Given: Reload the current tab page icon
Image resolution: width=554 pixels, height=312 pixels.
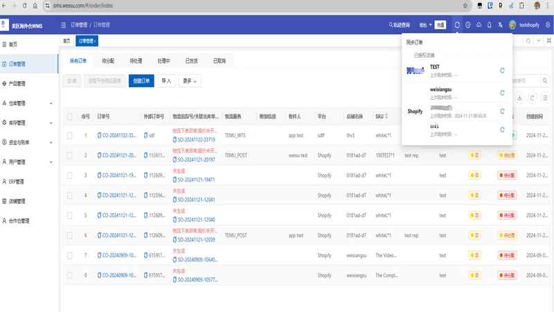Looking at the screenshot, I should point(528,41).
